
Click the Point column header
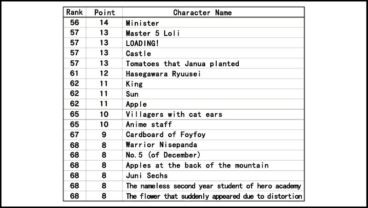coord(104,12)
